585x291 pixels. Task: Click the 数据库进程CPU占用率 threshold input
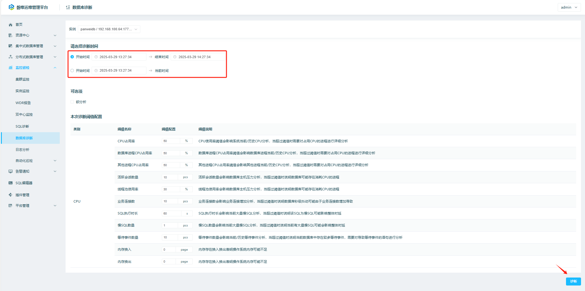tap(171, 153)
